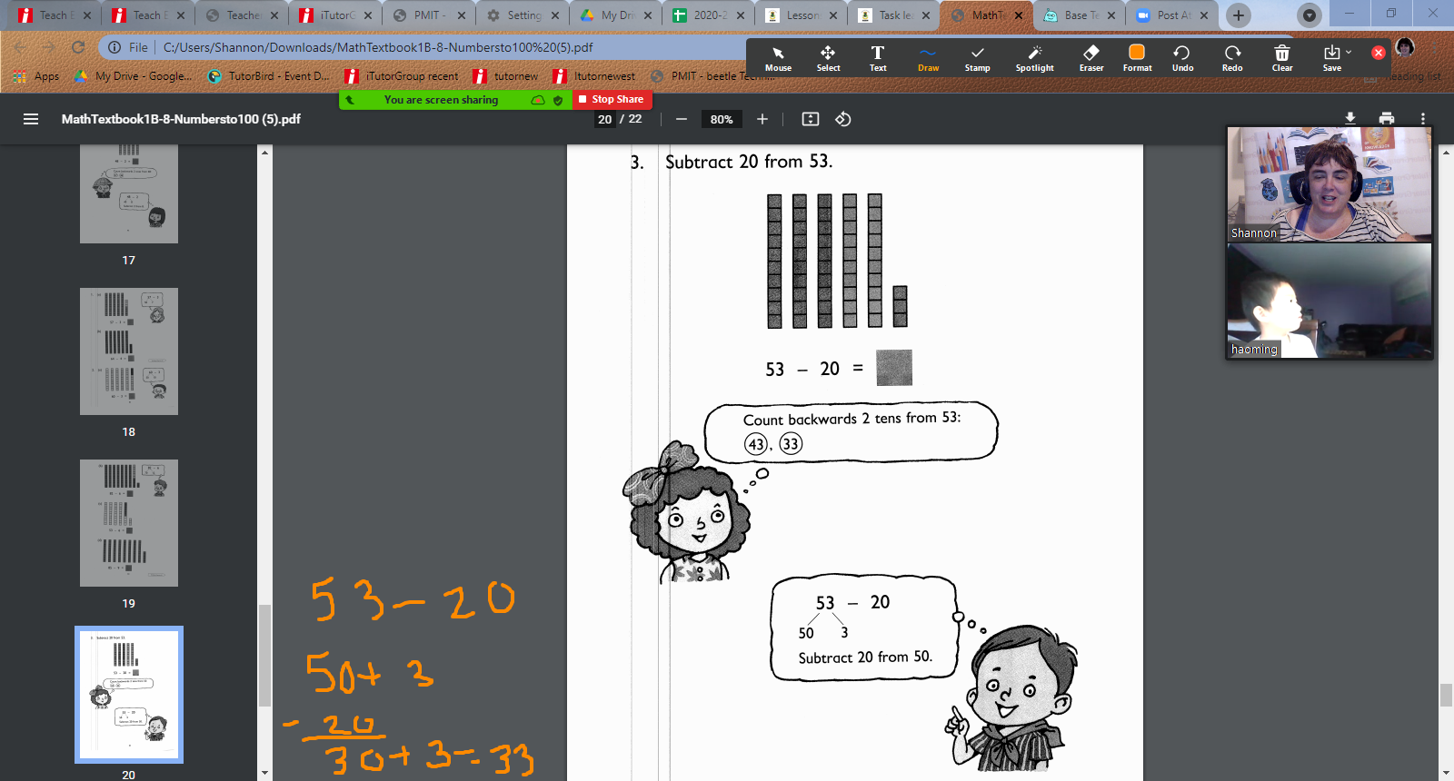
Task: Fit PDF to page
Action: (811, 119)
